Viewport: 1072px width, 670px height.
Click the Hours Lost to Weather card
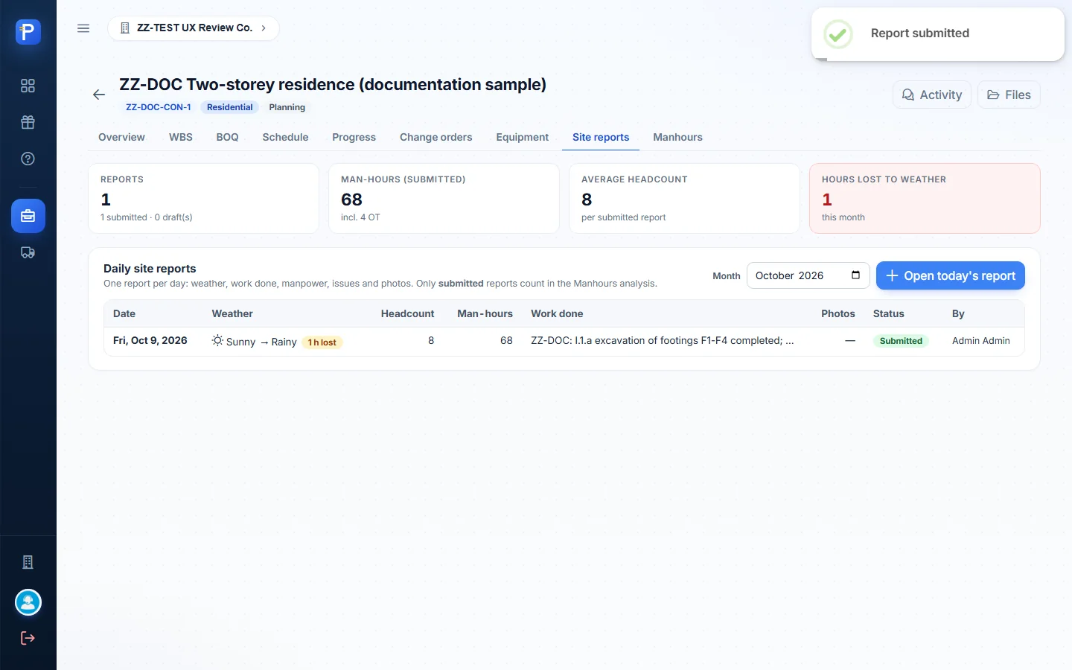click(x=925, y=199)
